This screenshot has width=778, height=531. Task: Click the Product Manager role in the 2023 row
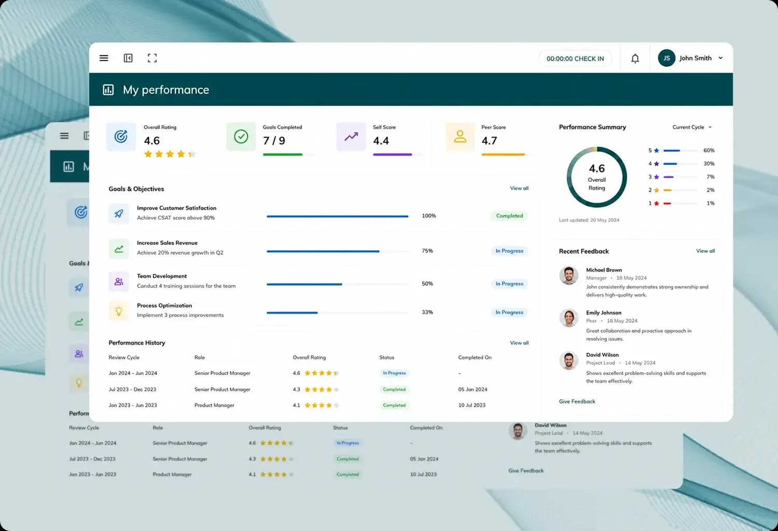pos(214,405)
